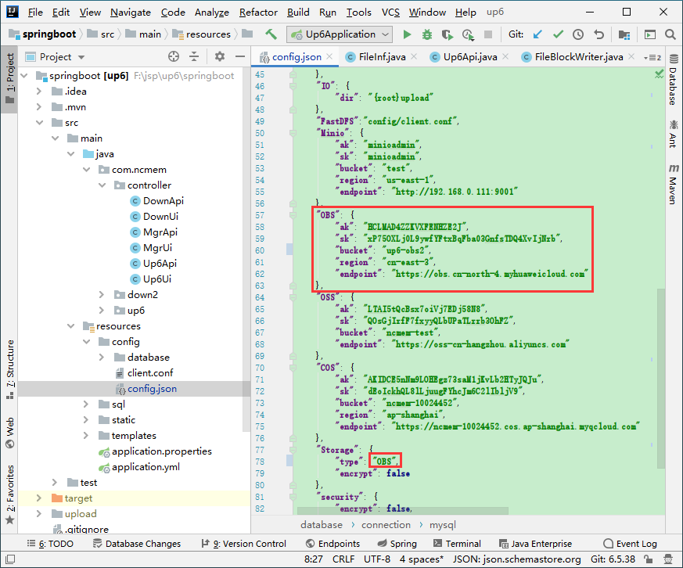Image resolution: width=683 pixels, height=568 pixels.
Task: Collapse the springboot root node
Action: pos(24,76)
